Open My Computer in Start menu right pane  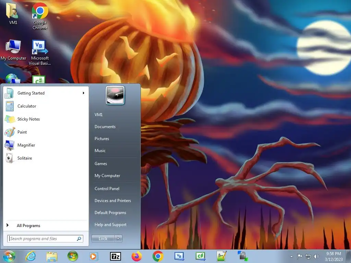107,176
